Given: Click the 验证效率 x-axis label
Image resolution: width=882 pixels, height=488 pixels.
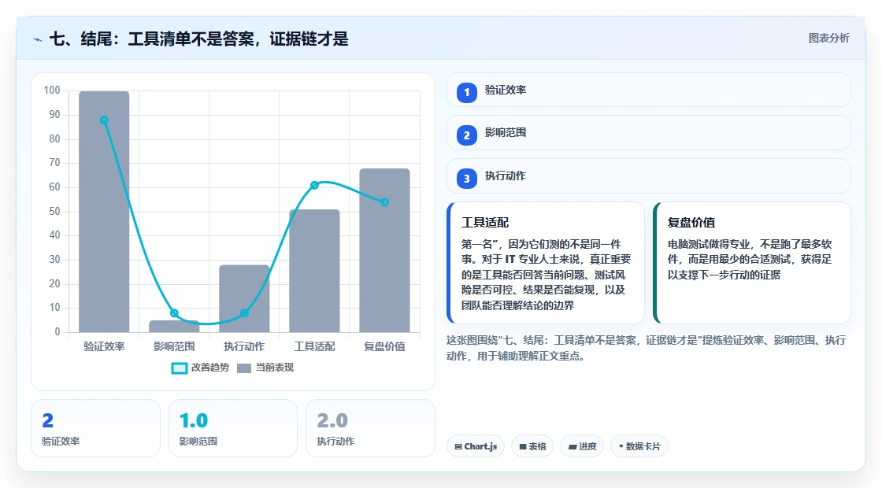Looking at the screenshot, I should tap(104, 346).
